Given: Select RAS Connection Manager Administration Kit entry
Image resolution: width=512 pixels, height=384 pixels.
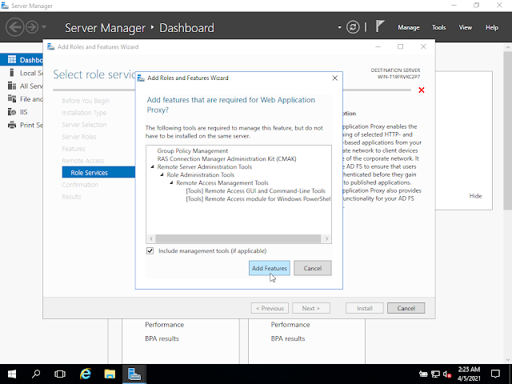Looking at the screenshot, I should 226,158.
